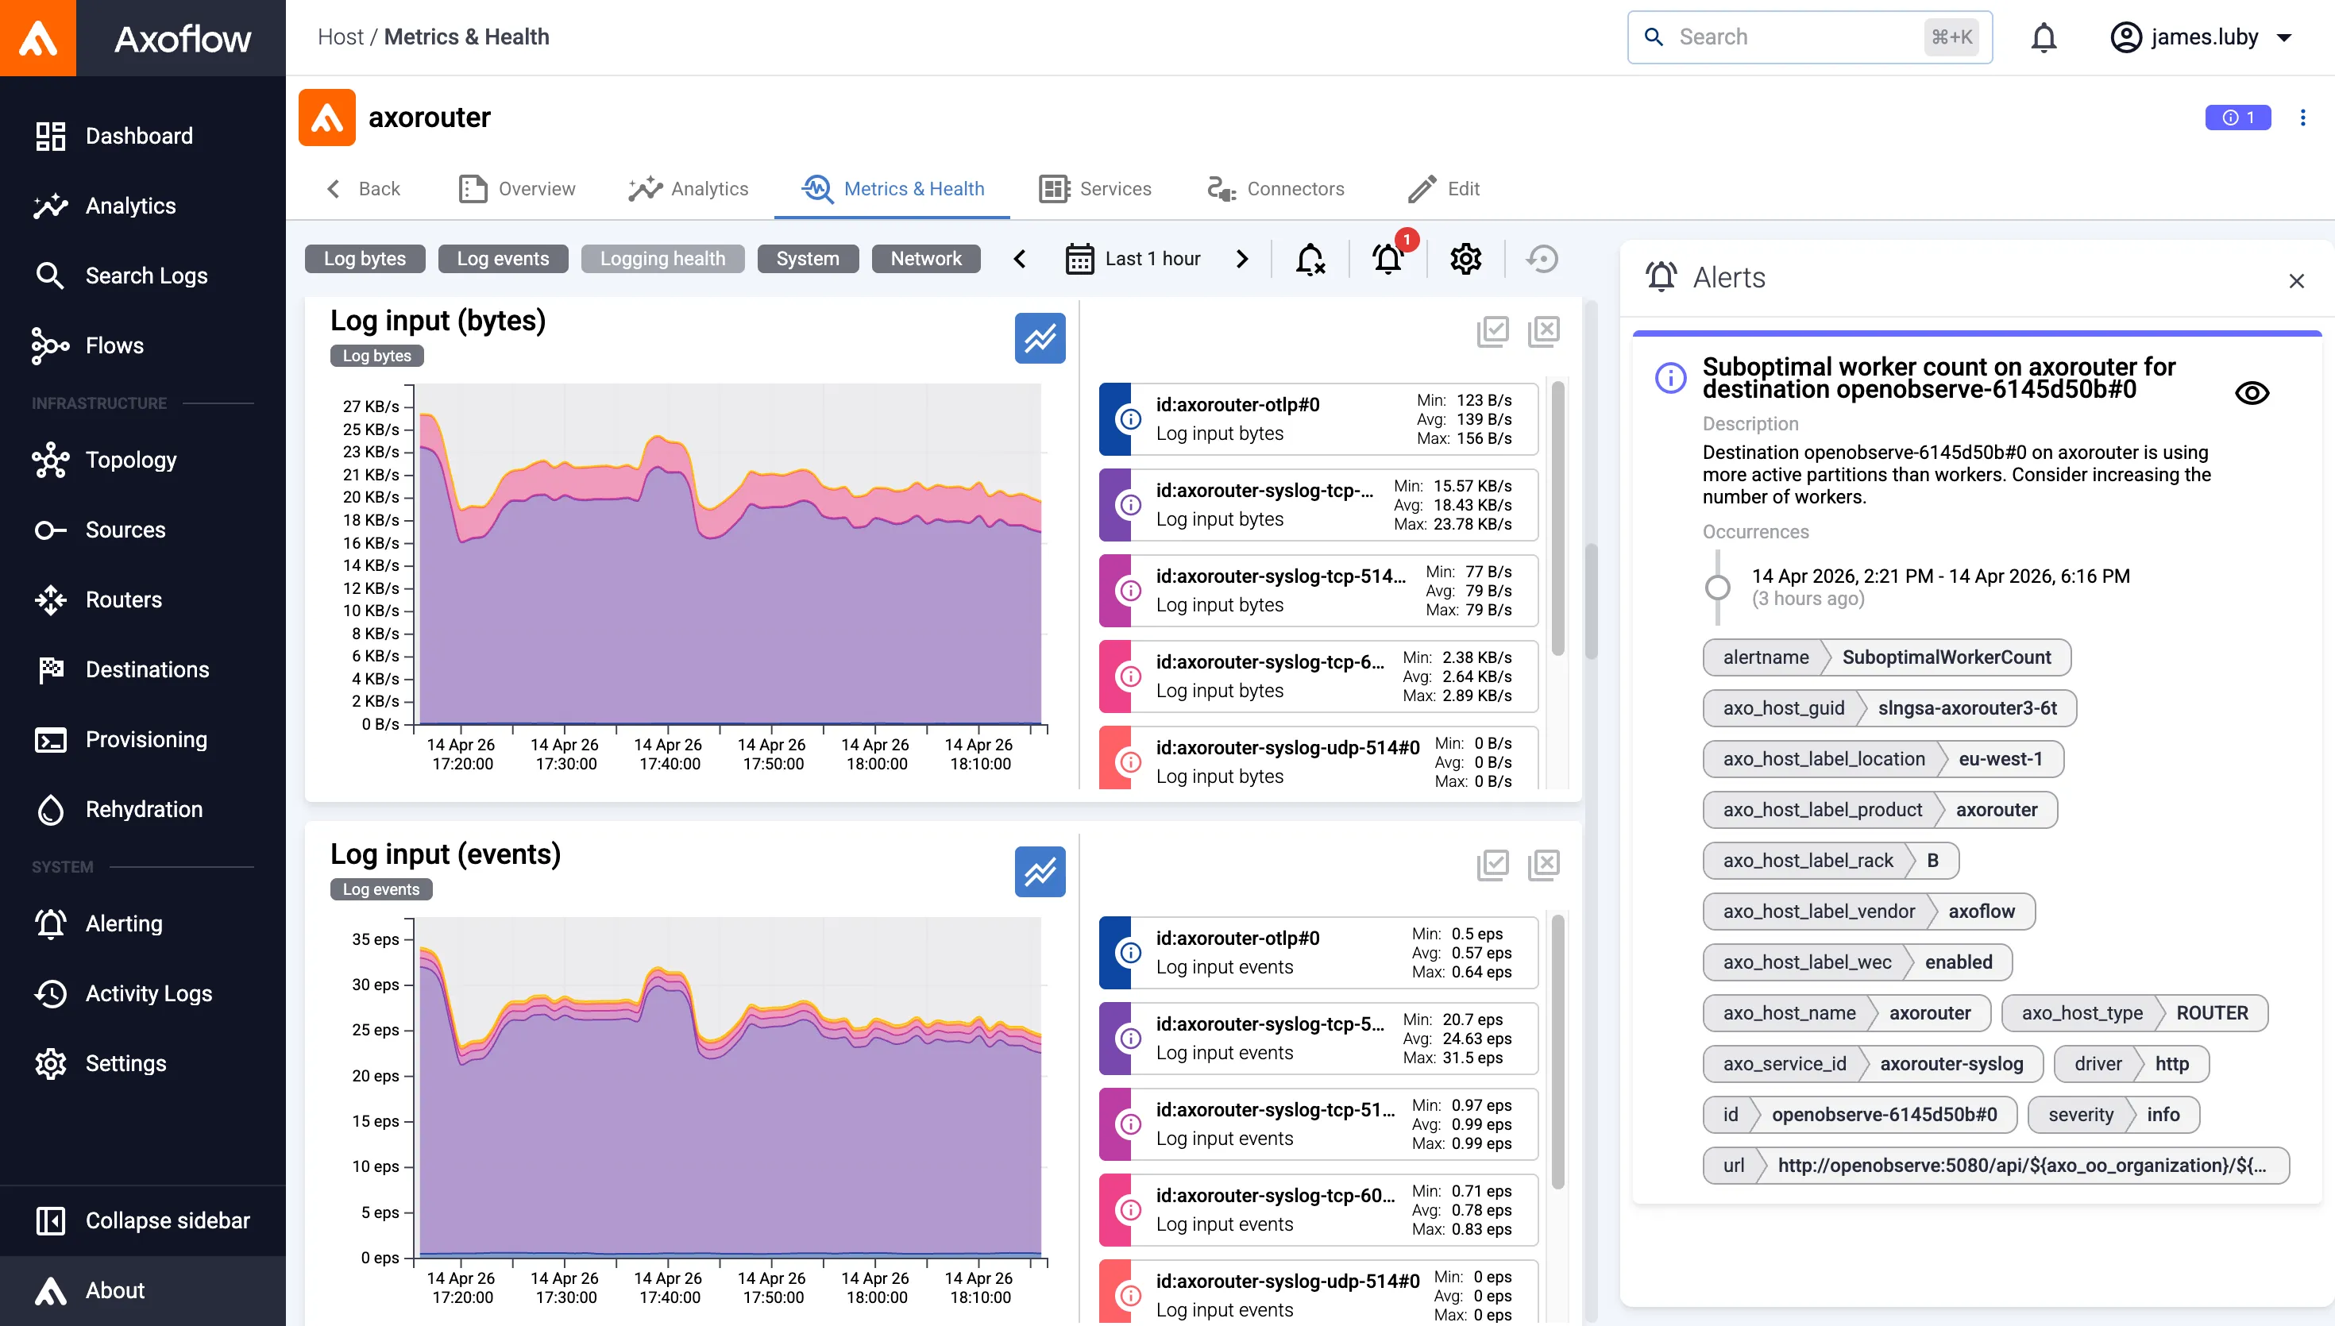The height and width of the screenshot is (1326, 2335).
Task: Open the three-dot host options menu
Action: [2302, 118]
